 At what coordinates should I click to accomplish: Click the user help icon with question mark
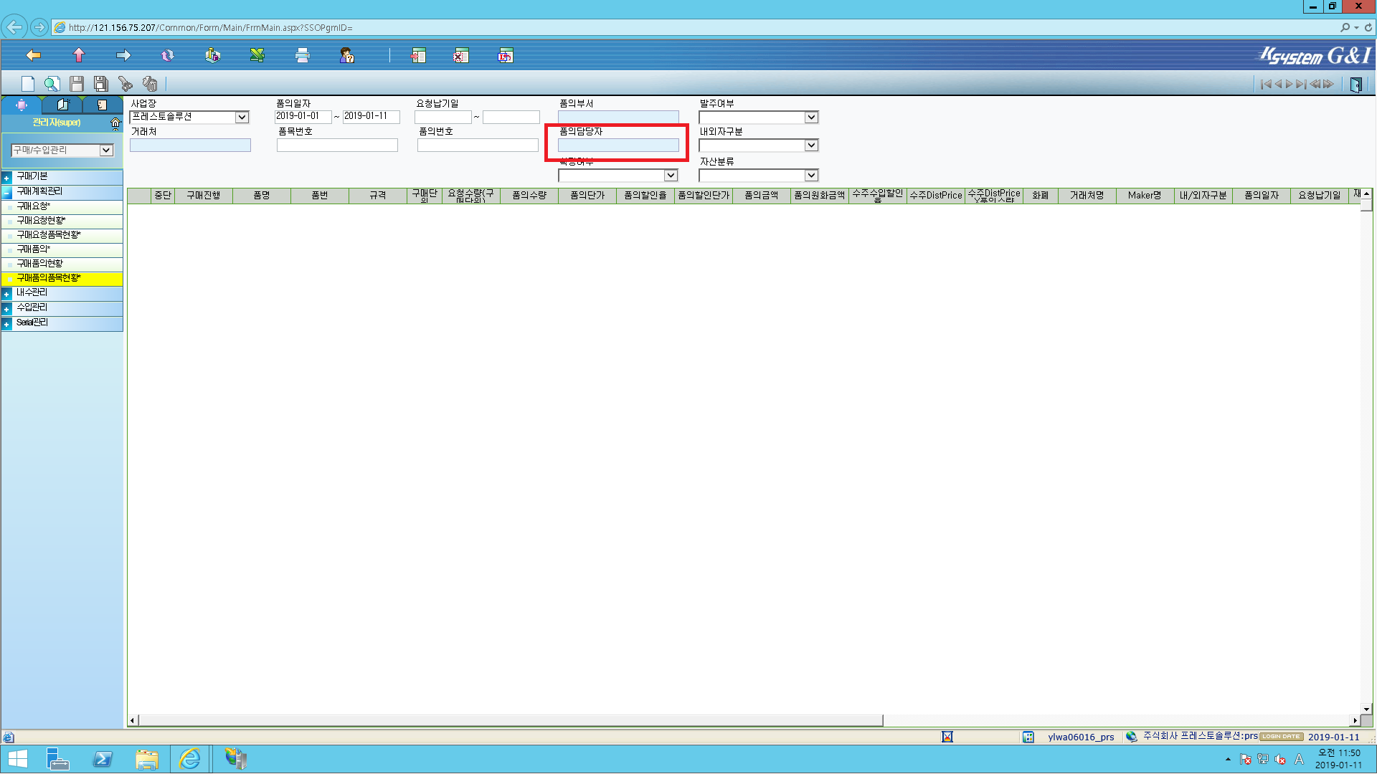click(x=347, y=55)
